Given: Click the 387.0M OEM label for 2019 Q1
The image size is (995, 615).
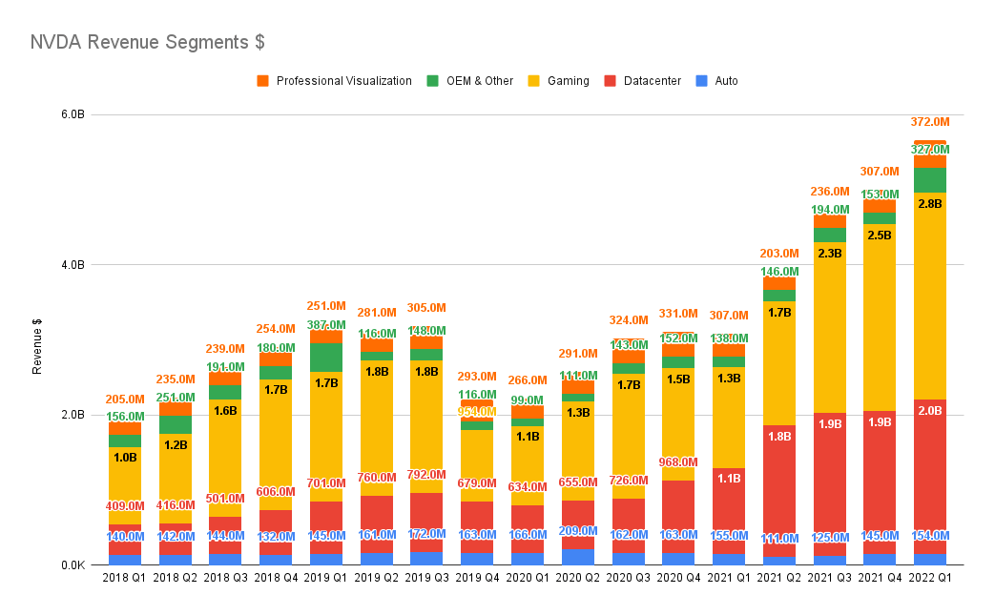Looking at the screenshot, I should coord(326,325).
